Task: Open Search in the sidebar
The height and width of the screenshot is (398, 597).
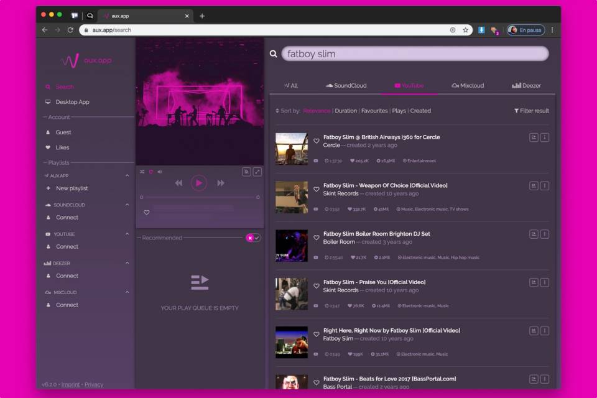Action: [x=60, y=87]
